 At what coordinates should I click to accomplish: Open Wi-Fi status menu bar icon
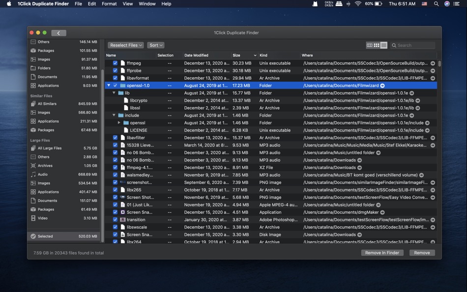(358, 4)
